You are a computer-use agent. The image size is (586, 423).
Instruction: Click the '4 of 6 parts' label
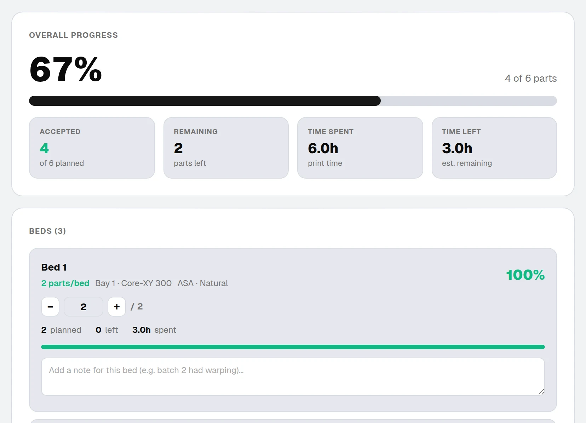[531, 78]
